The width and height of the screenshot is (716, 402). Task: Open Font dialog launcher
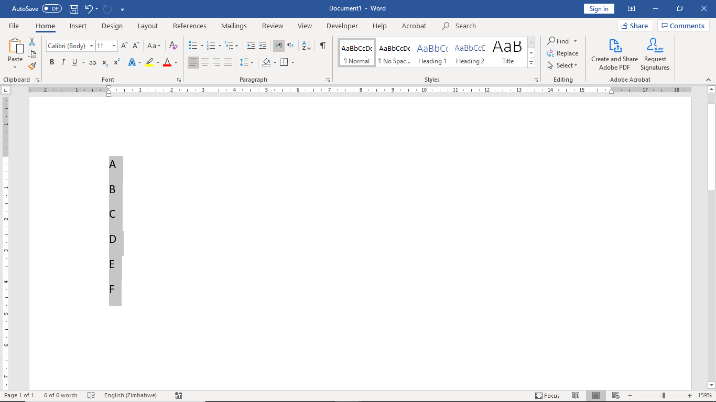click(x=179, y=80)
